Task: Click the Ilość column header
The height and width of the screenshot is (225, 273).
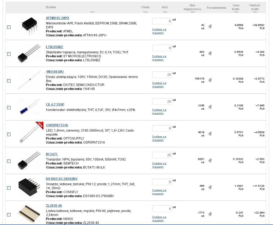Action: 165,7
